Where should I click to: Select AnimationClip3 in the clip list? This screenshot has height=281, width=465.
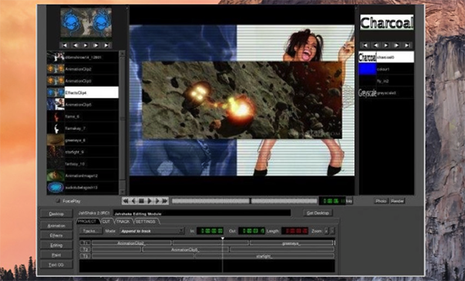83,81
